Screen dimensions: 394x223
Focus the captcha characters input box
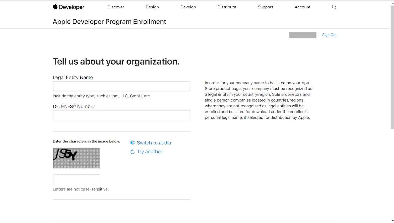click(76, 179)
